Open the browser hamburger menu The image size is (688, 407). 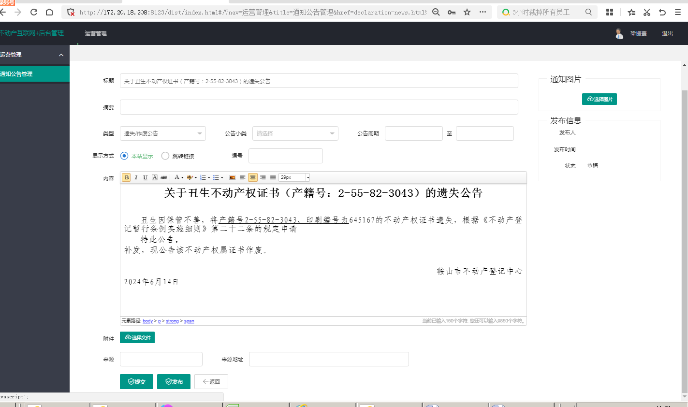tap(678, 12)
